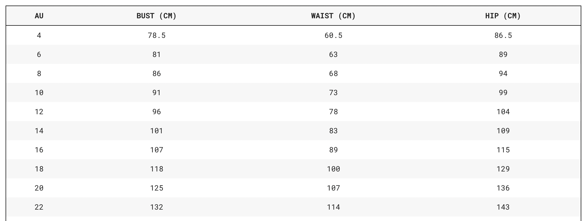Select the waist value 60.5
This screenshot has height=221, width=585.
click(333, 36)
